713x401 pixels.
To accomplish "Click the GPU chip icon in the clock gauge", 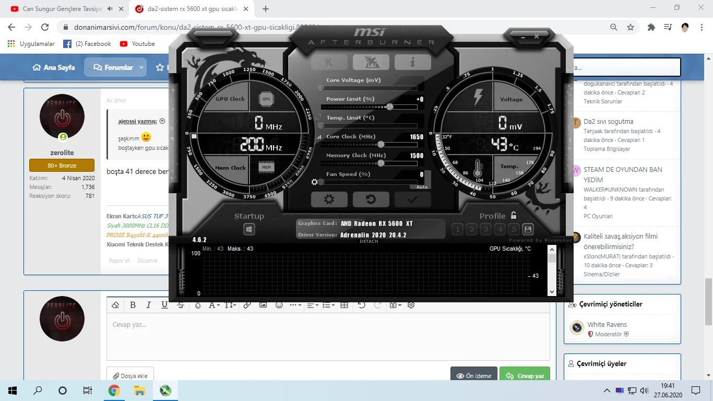I will (266, 99).
